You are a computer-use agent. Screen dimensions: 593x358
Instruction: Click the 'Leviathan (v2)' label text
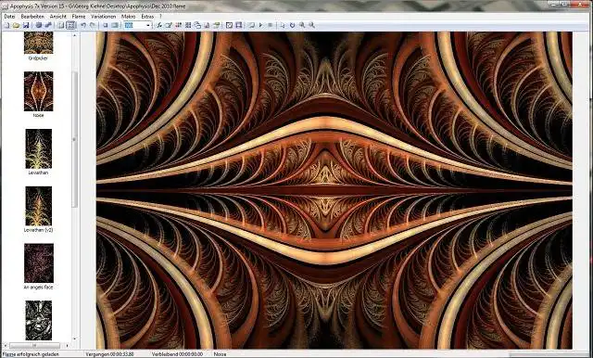(39, 230)
